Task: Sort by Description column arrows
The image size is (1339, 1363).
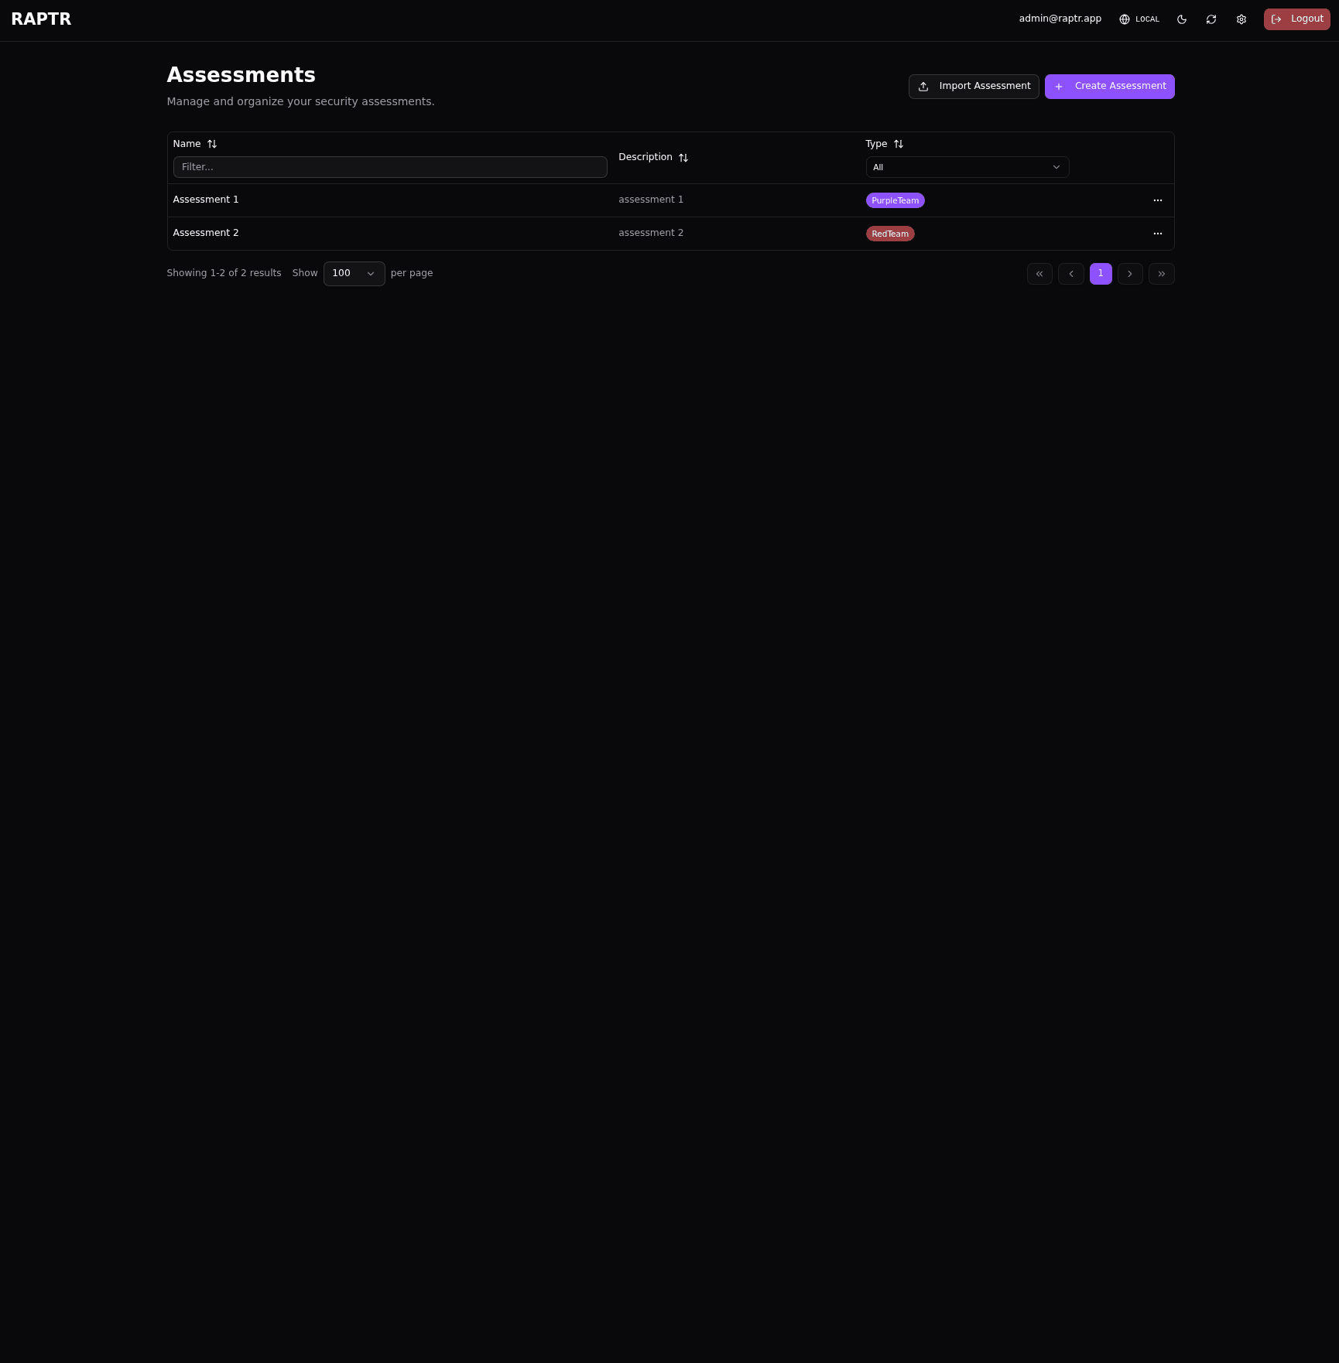Action: tap(683, 158)
